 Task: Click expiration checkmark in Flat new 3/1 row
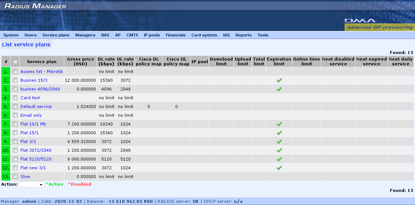(x=279, y=167)
